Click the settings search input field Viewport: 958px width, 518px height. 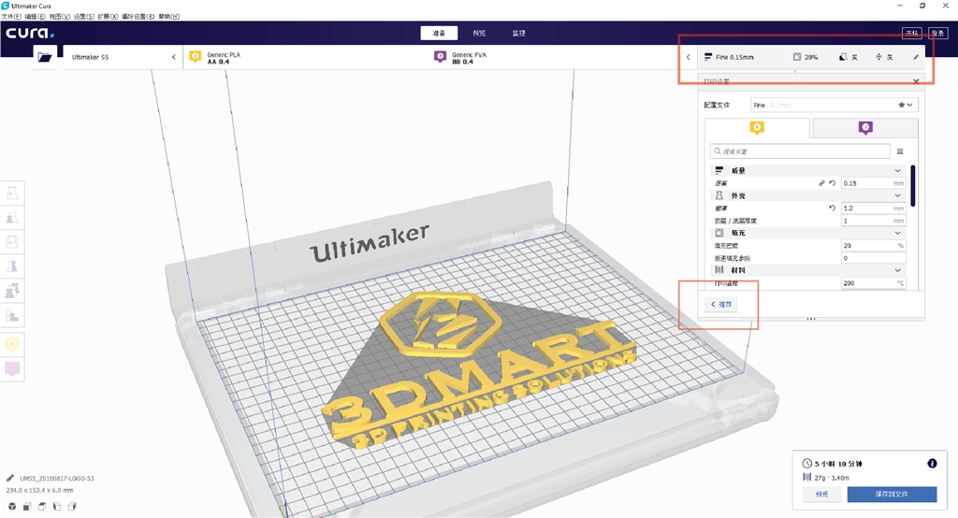coord(801,151)
